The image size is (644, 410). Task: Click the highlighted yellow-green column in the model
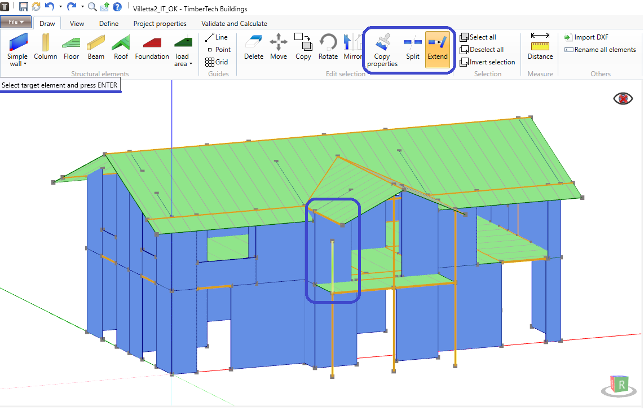(332, 267)
